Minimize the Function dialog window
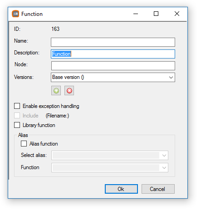This screenshot has height=210, width=201. (136, 14)
